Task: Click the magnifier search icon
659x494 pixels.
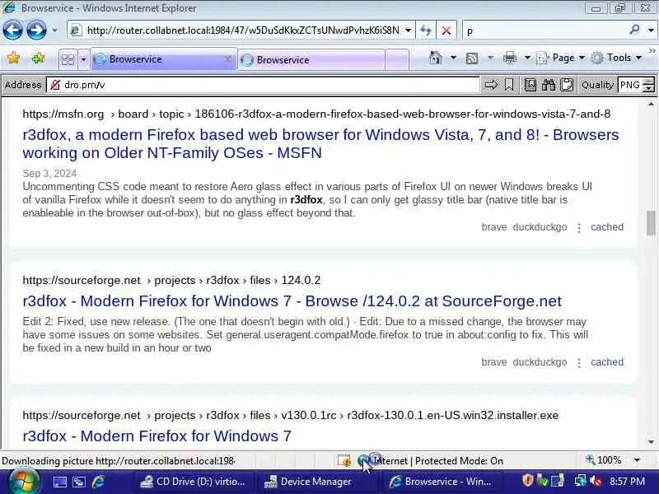Action: click(634, 30)
